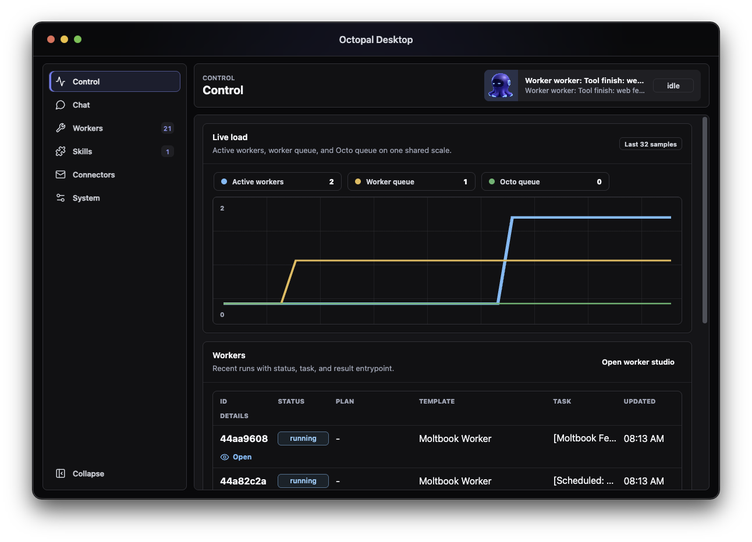
Task: Click the vertical scrollbar in main panel
Action: coord(705,220)
